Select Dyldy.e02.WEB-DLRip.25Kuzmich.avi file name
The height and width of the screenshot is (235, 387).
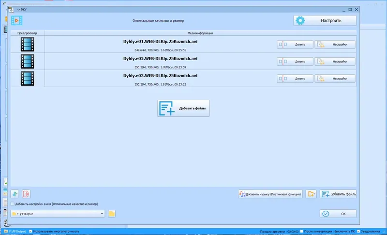(x=160, y=59)
